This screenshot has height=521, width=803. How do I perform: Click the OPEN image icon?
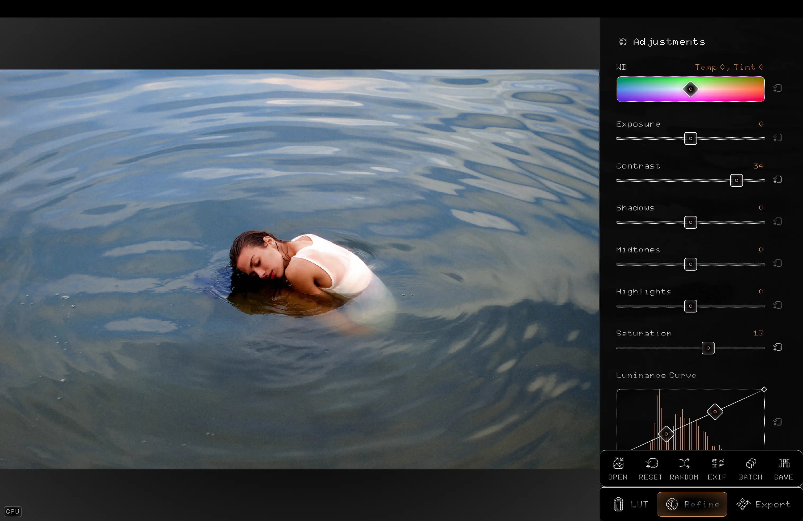(x=618, y=463)
